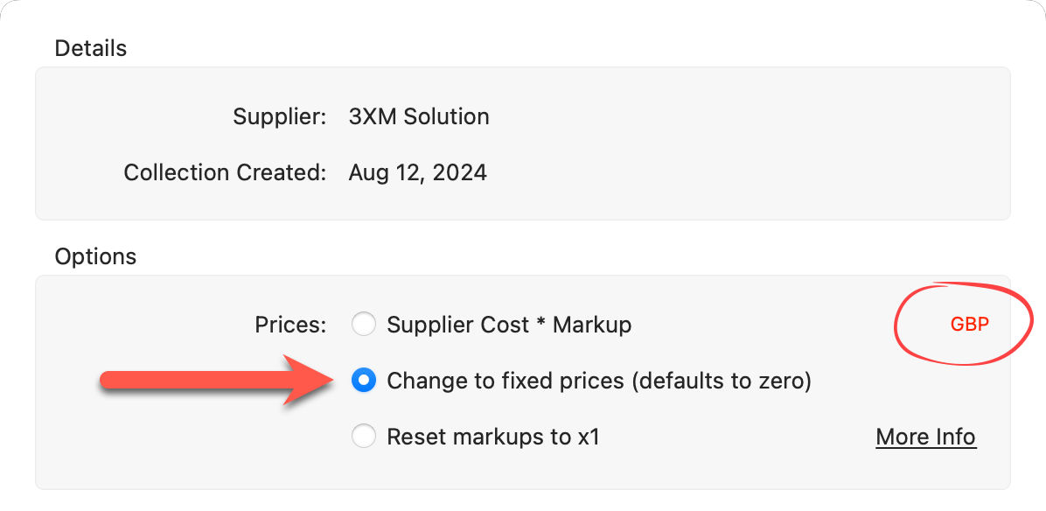Click the "Reset markups to x1" option text

(493, 436)
